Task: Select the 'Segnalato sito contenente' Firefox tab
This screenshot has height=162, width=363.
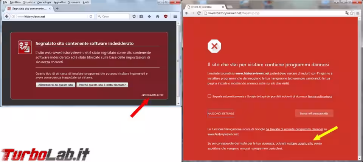Action: click(x=30, y=9)
